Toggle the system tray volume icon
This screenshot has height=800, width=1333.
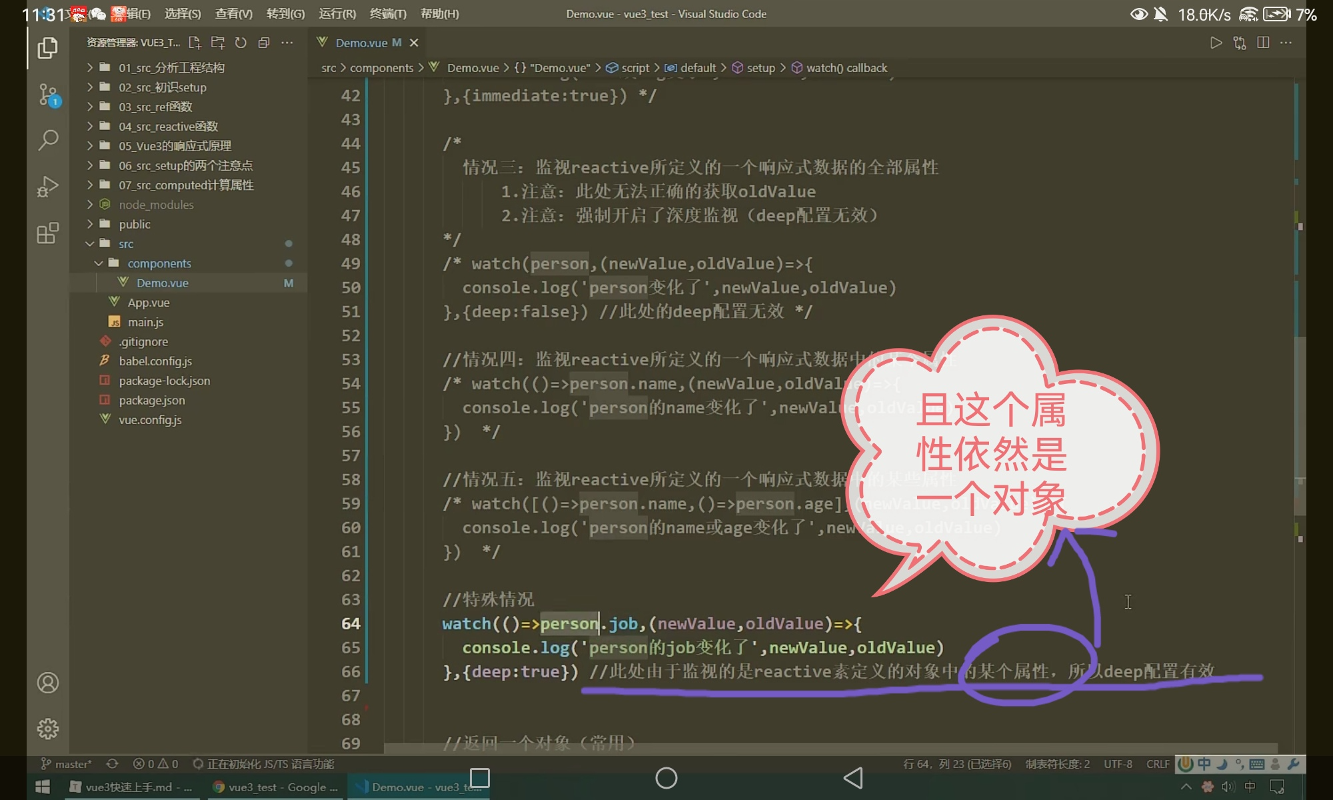1228,787
